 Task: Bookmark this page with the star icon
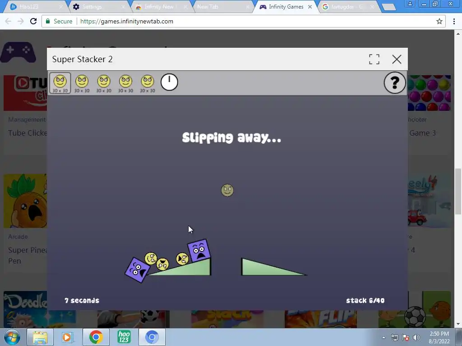[439, 21]
